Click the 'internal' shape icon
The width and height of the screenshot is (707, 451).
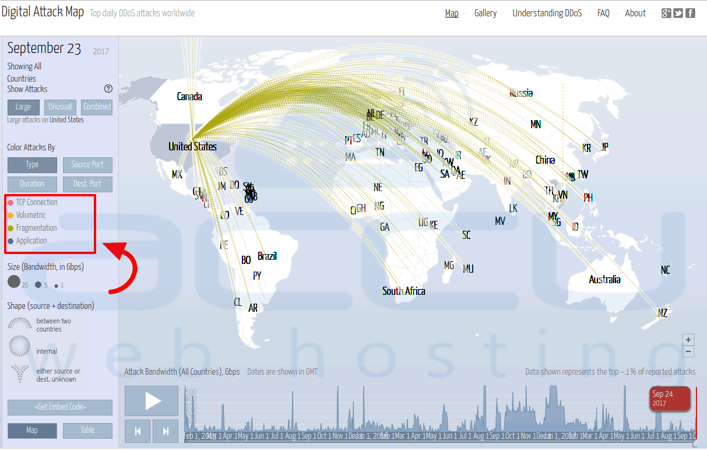click(20, 347)
